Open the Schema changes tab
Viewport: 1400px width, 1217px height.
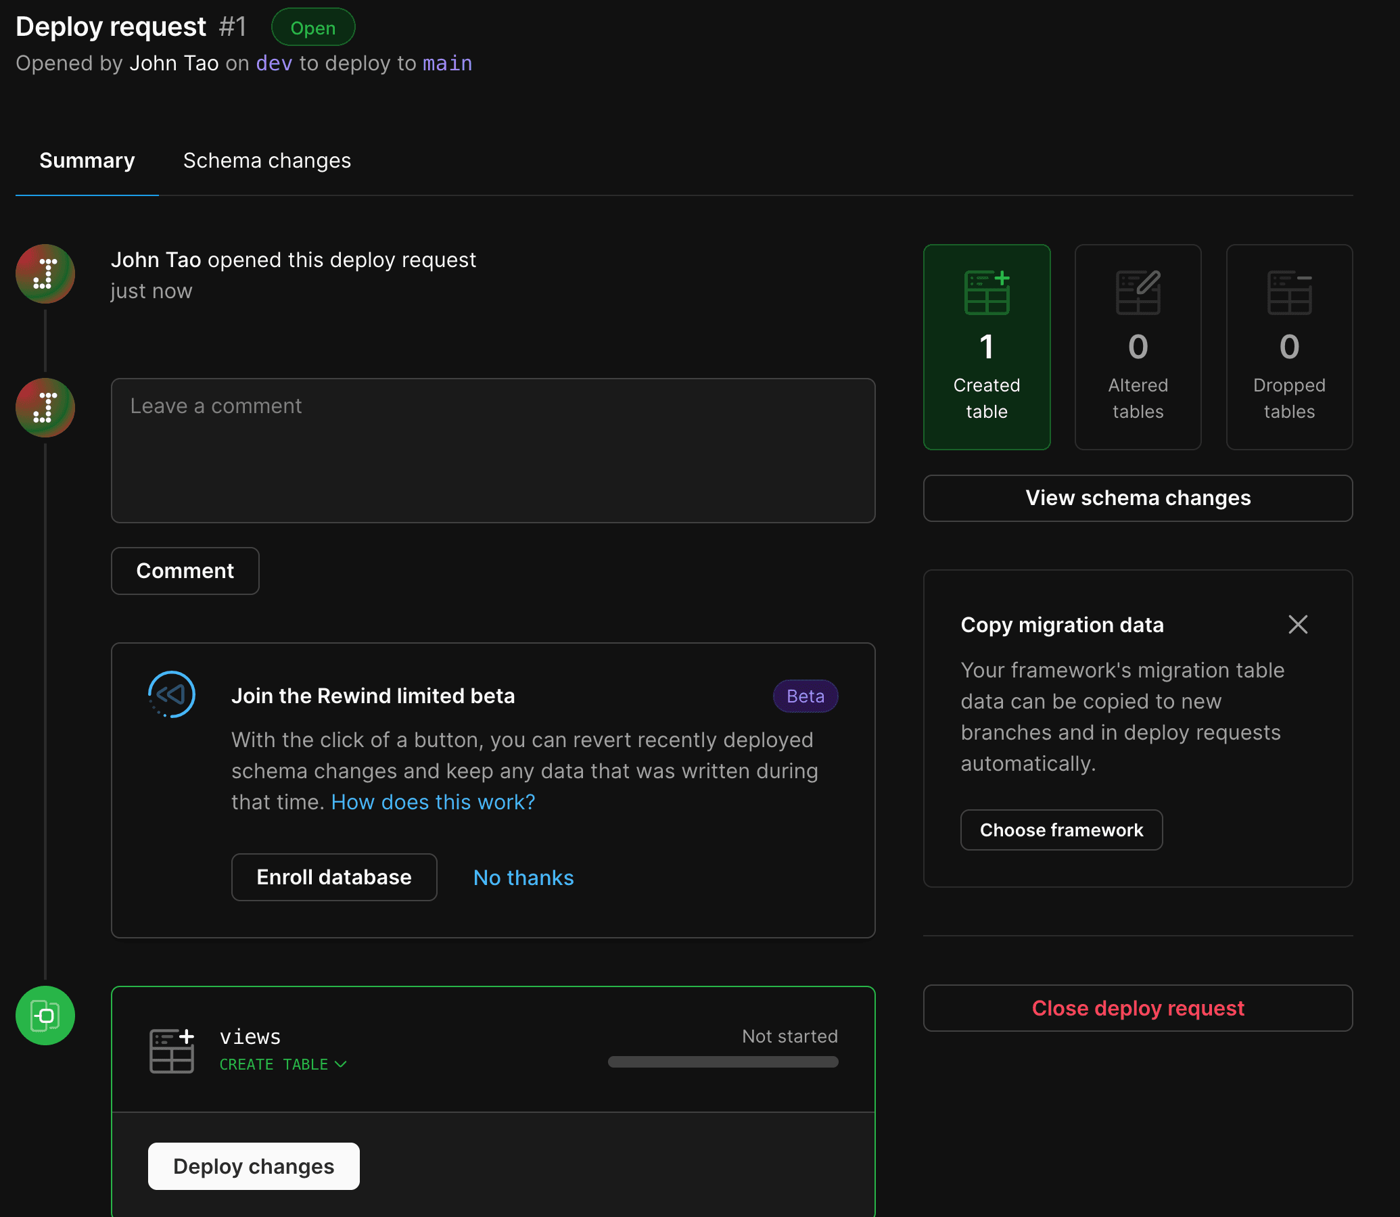[x=266, y=160]
